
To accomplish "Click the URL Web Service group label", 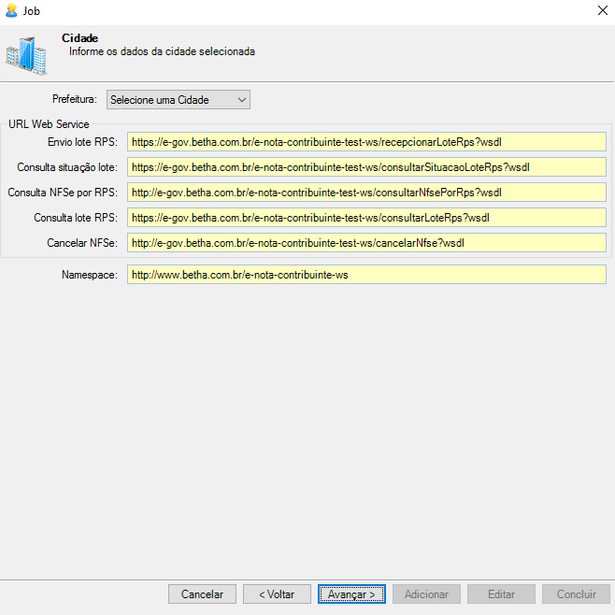I will click(x=49, y=124).
